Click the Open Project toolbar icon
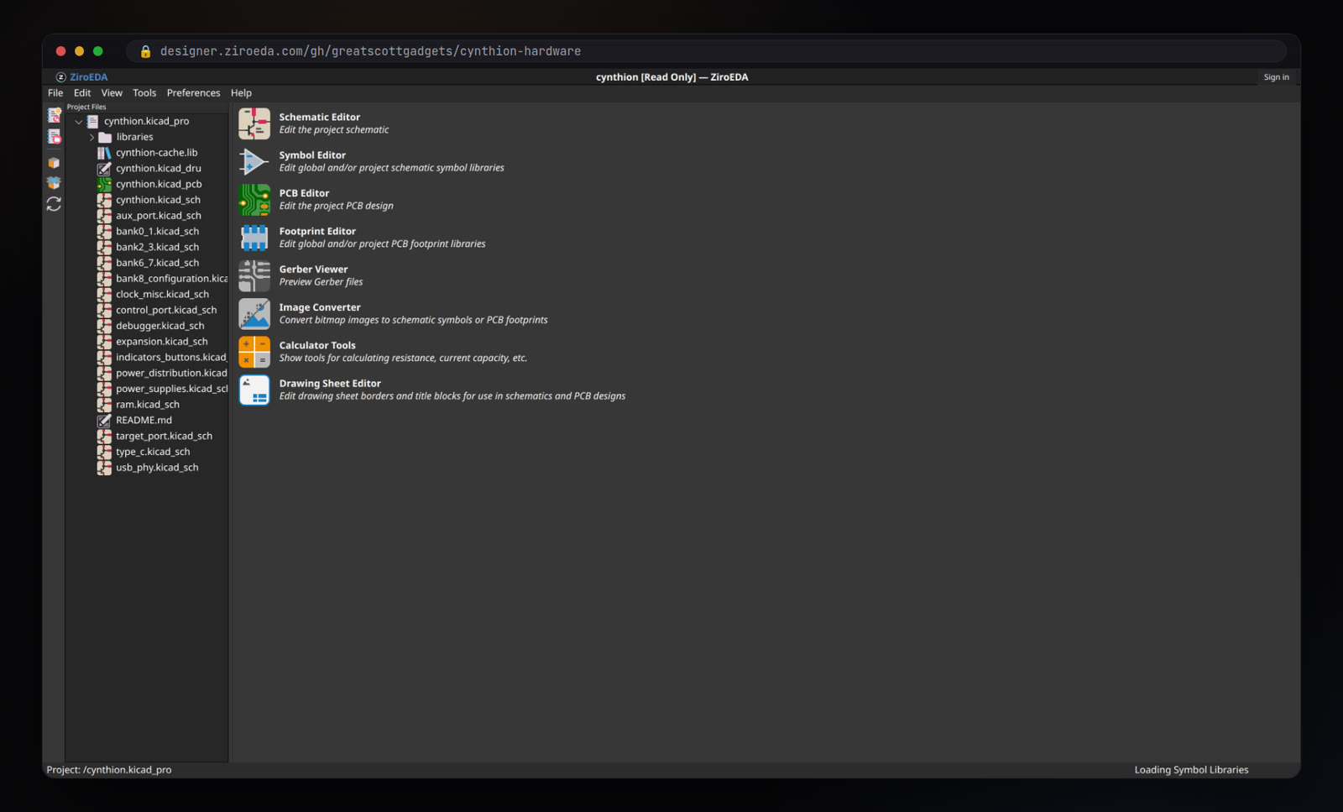This screenshot has width=1343, height=812. (55, 137)
